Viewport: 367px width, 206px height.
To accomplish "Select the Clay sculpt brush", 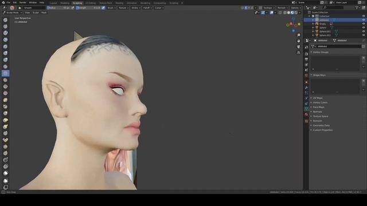I will [5, 33].
